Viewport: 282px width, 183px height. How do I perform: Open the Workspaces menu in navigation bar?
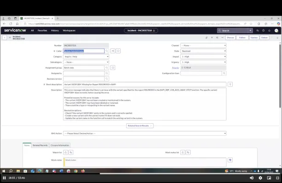(x=69, y=30)
